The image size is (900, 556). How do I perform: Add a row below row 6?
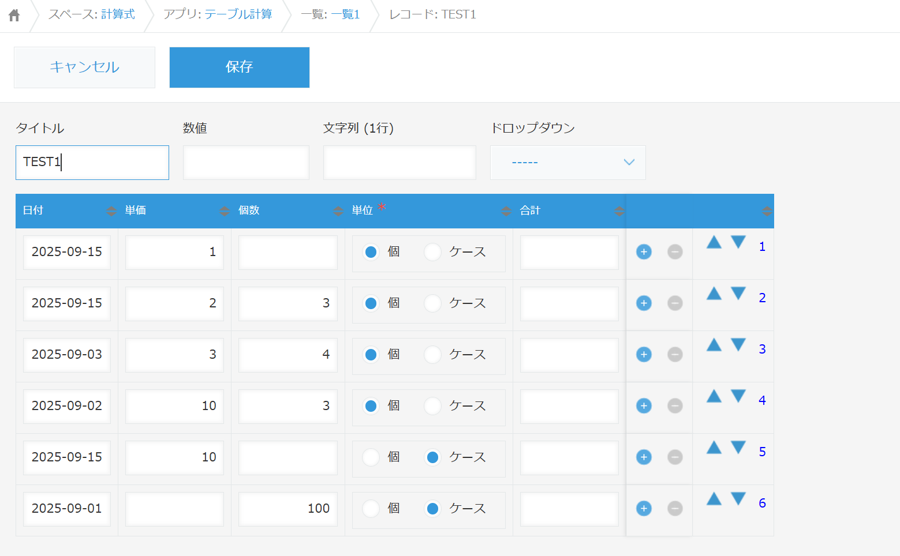tap(644, 509)
